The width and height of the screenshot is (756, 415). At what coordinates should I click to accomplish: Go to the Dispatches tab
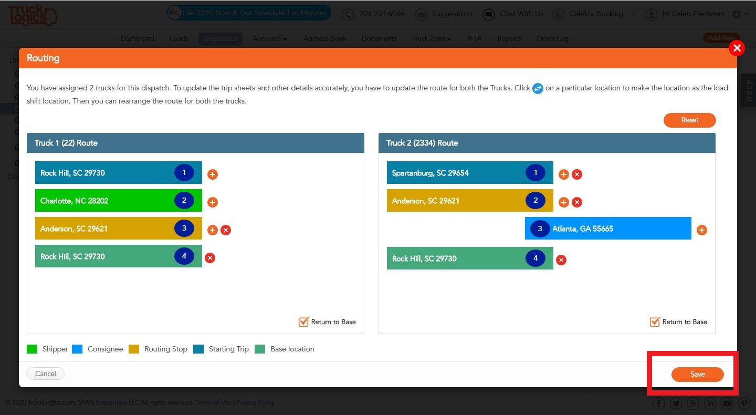tap(220, 38)
